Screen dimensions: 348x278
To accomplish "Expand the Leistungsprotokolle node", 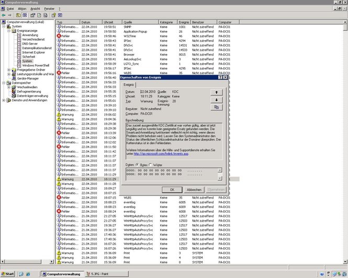I will coord(9,74).
